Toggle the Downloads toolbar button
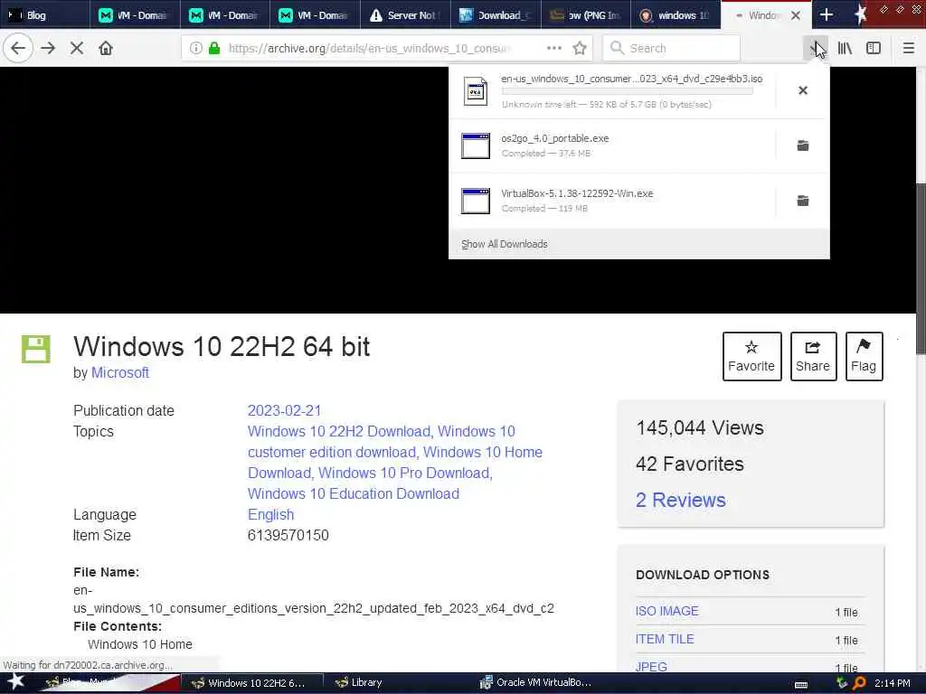Image resolution: width=926 pixels, height=694 pixels. (817, 49)
